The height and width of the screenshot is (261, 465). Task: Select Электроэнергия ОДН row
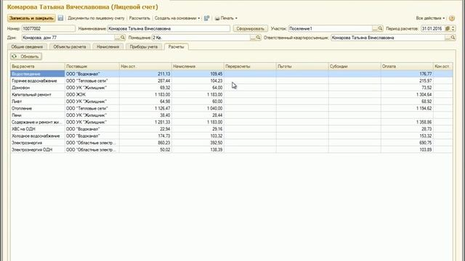click(x=232, y=150)
